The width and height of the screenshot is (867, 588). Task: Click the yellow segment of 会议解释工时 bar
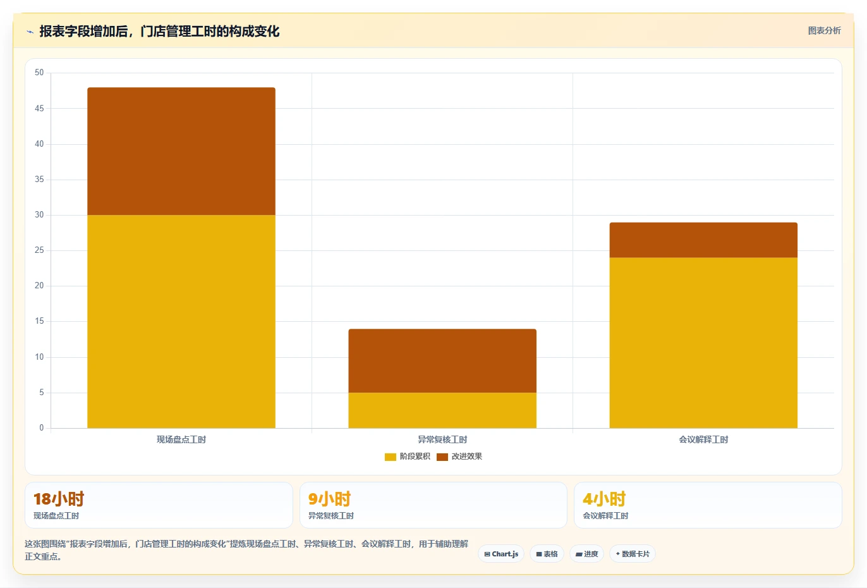pyautogui.click(x=703, y=343)
